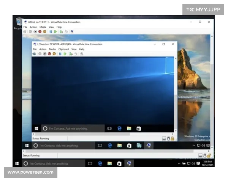The image size is (228, 182).
Task: Click Start button in the innermost L2Guest desktop
Action: pos(37,129)
